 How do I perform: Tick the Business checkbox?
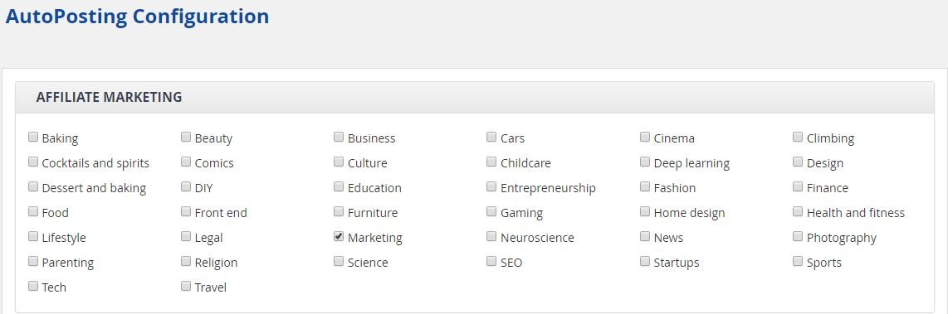click(x=340, y=137)
